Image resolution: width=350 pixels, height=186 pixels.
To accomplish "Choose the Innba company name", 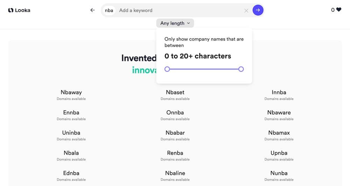I will click(x=279, y=92).
